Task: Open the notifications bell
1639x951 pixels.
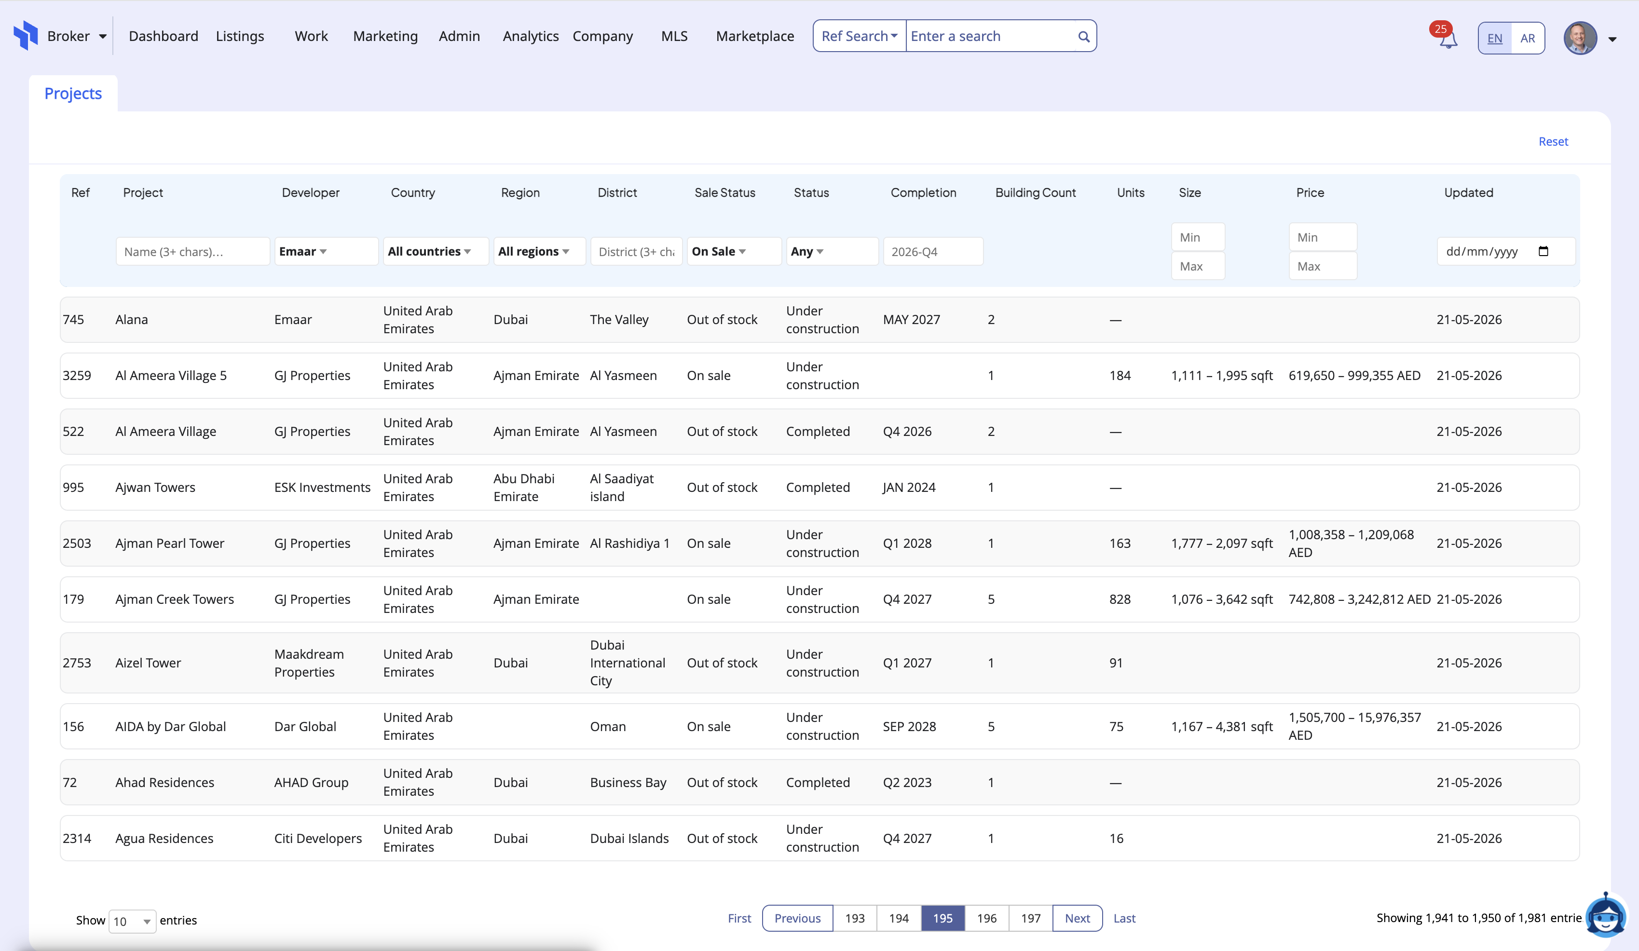Action: [x=1448, y=39]
